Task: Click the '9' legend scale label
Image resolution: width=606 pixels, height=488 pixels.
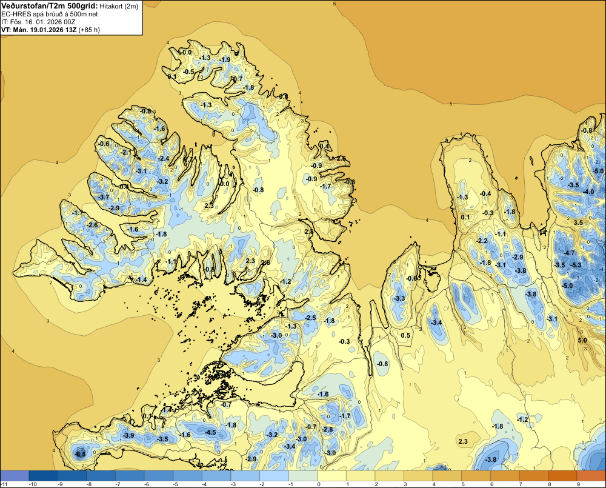Action: [579, 484]
